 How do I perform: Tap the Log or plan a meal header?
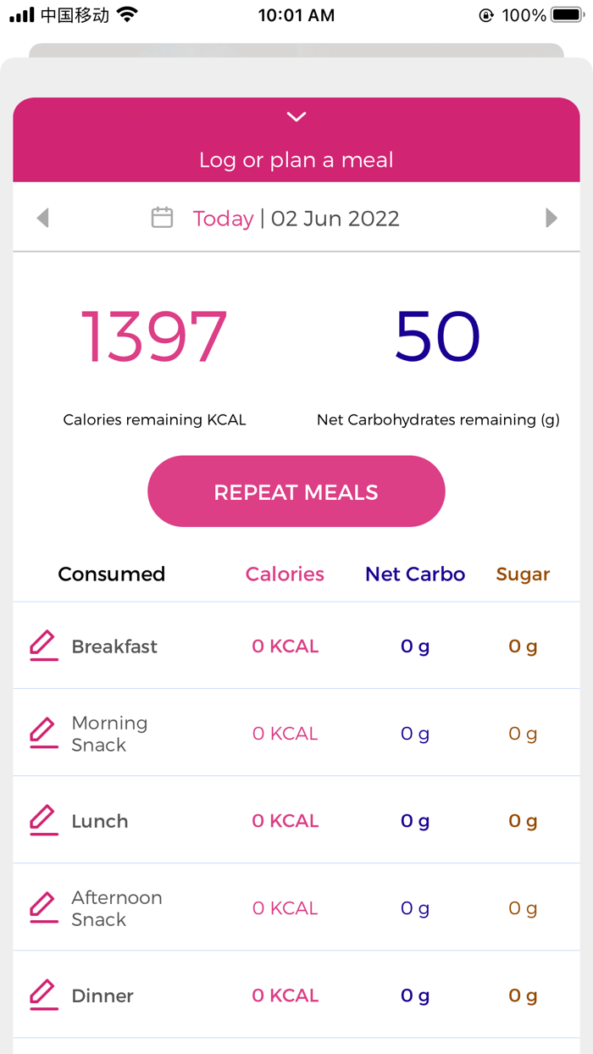pos(296,159)
